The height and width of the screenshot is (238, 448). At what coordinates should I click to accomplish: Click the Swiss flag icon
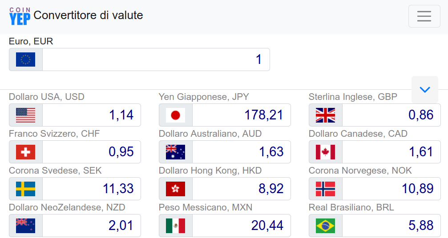[x=26, y=152]
